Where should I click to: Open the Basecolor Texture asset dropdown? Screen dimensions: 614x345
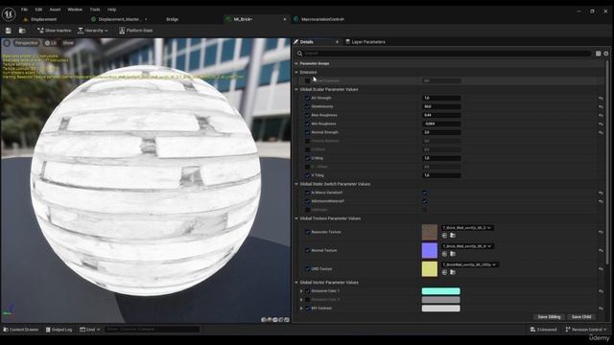tap(467, 228)
